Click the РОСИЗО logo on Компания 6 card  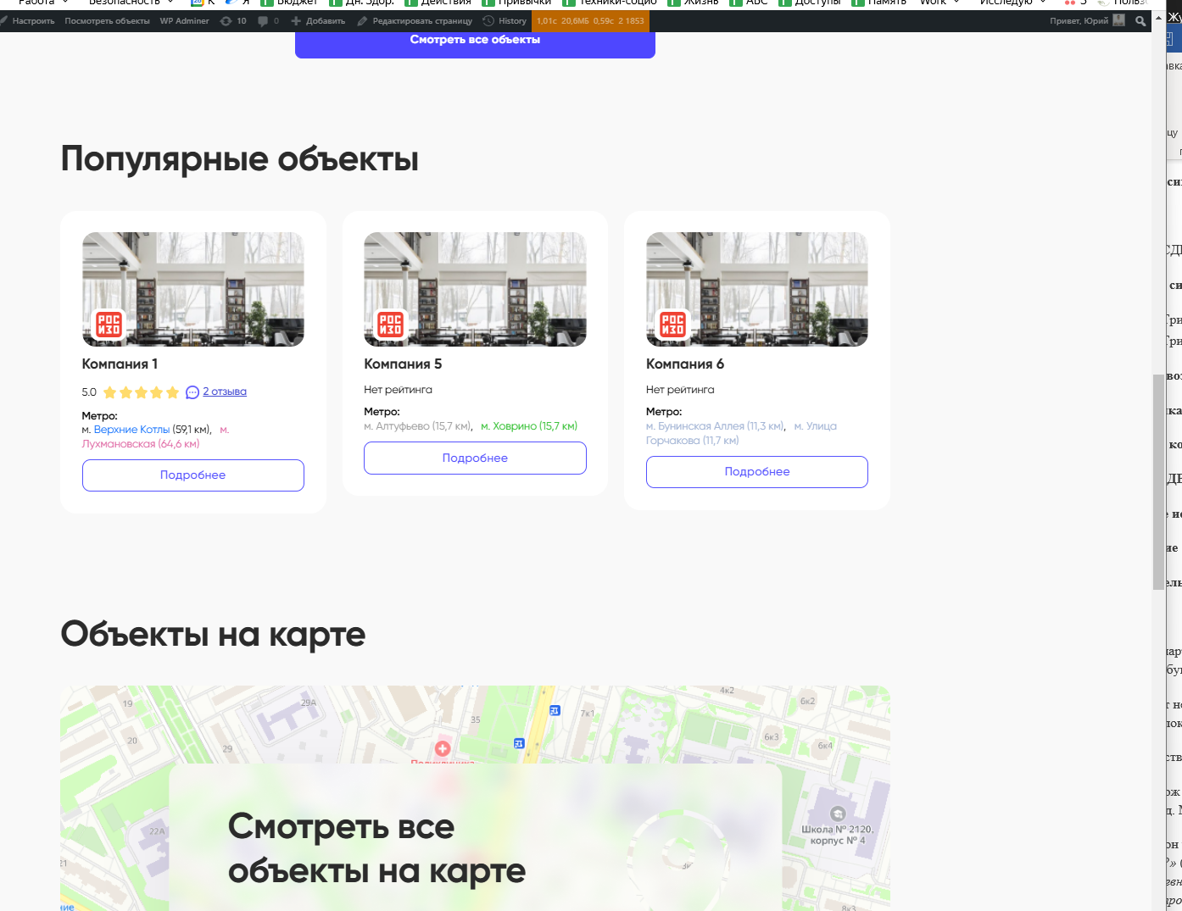(672, 325)
